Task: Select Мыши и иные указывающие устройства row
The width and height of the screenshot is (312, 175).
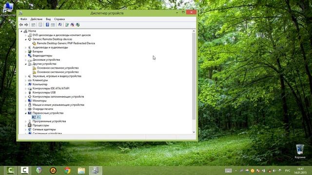Action: 58,105
